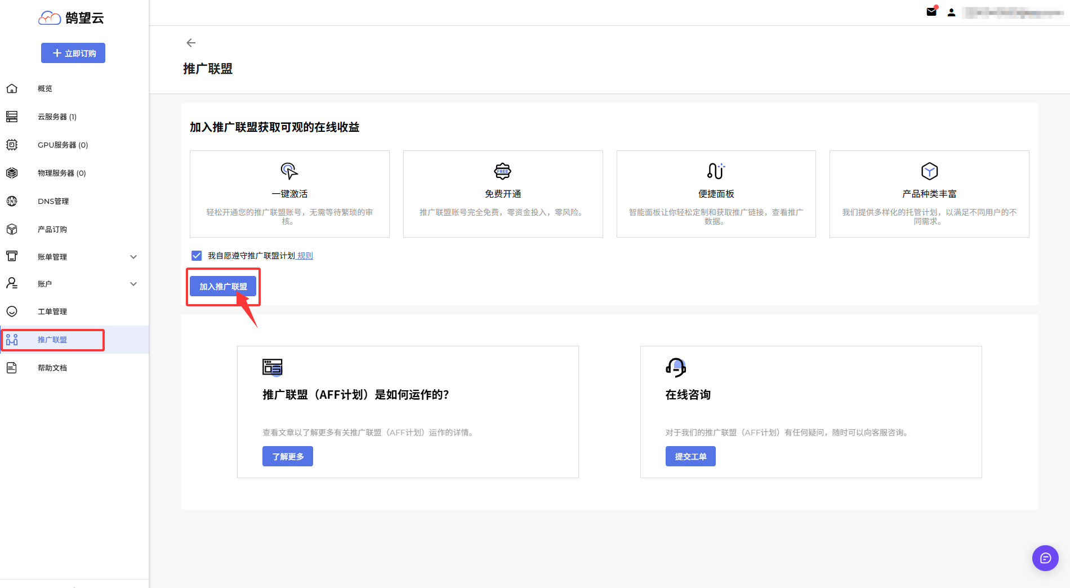Click the DNS管理 globe icon
This screenshot has width=1070, height=588.
coord(12,201)
